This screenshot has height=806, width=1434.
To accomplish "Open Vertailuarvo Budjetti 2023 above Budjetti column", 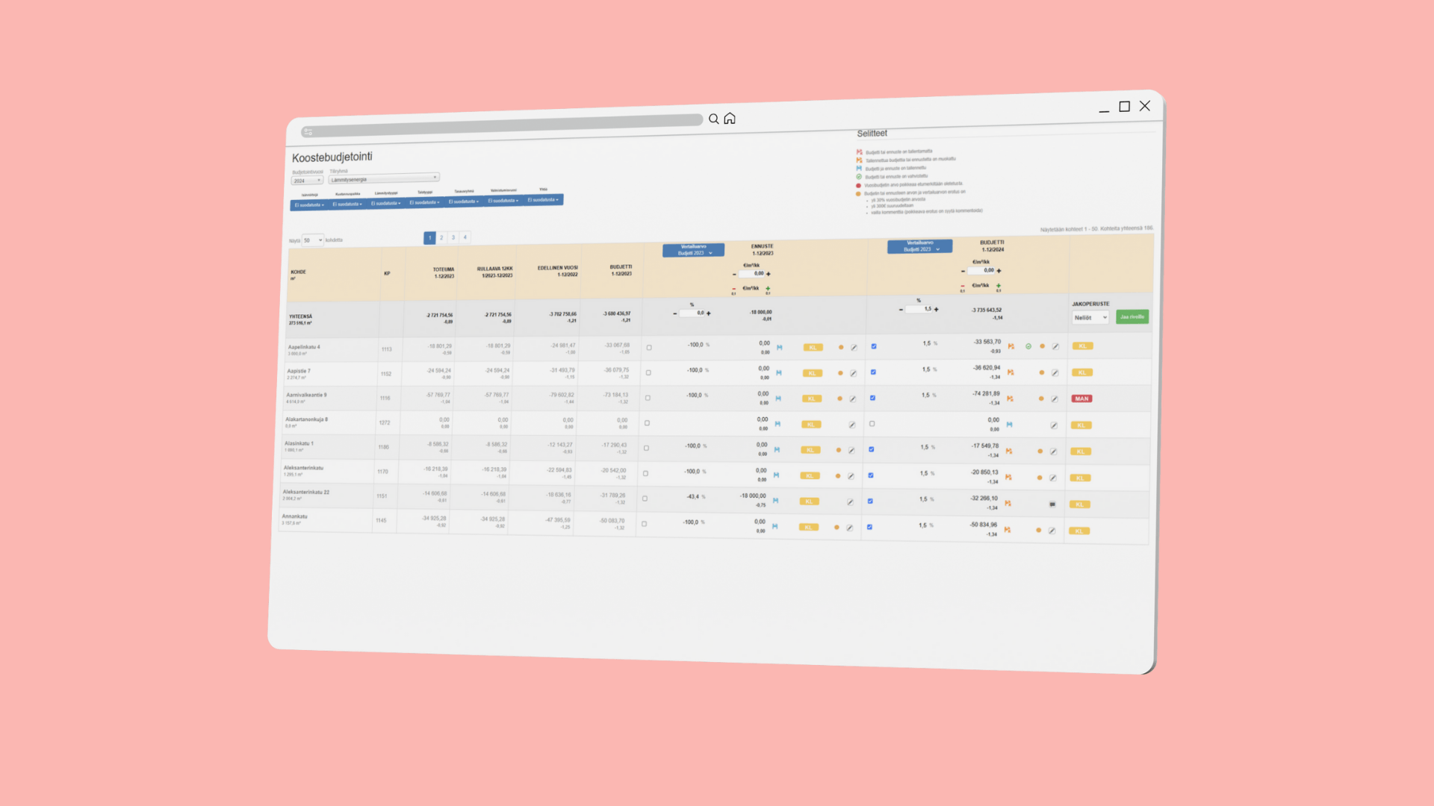I will (x=920, y=246).
